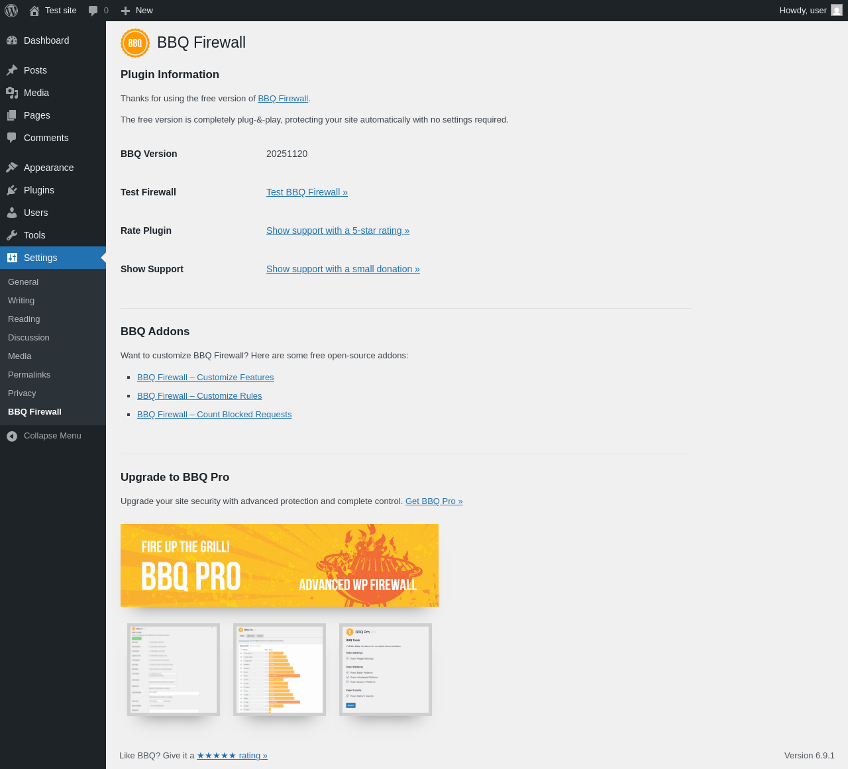This screenshot has height=769, width=848.
Task: Open the Media settings submenu
Action: pos(53,356)
